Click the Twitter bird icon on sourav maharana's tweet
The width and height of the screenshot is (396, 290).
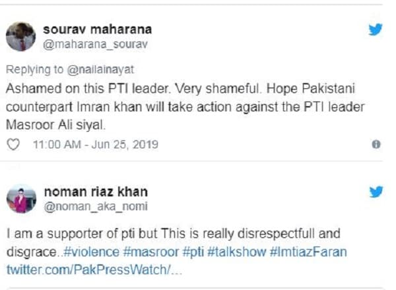(x=376, y=30)
